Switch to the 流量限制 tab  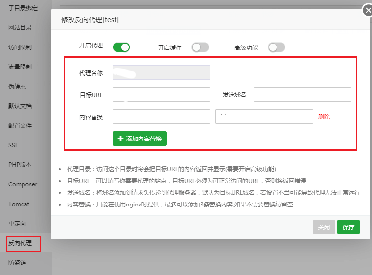(20, 67)
